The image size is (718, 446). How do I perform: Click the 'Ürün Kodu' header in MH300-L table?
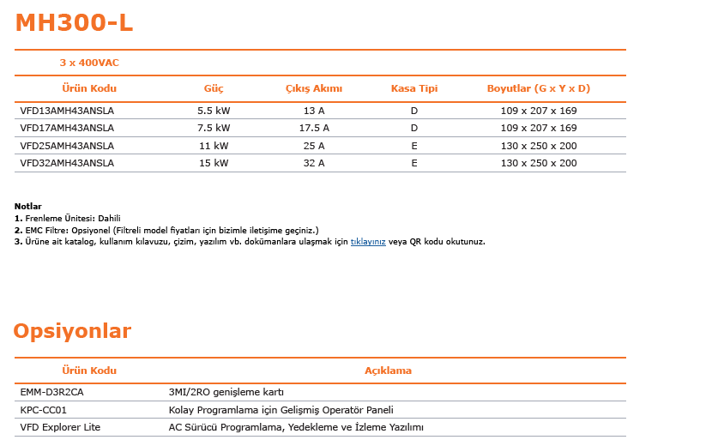coord(89,88)
